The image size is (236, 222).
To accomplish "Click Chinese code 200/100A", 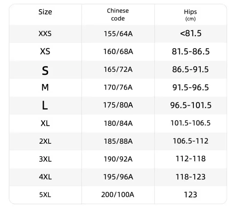I will 118,195.
